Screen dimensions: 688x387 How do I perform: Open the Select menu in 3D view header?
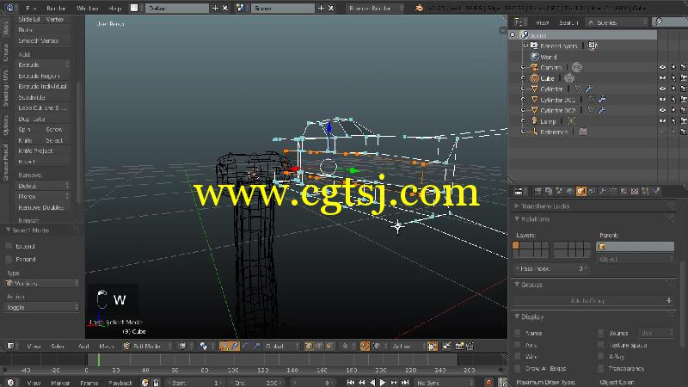tap(58, 347)
